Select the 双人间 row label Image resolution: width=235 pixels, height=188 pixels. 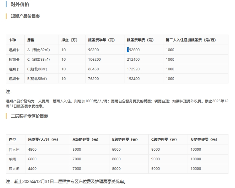(14, 168)
